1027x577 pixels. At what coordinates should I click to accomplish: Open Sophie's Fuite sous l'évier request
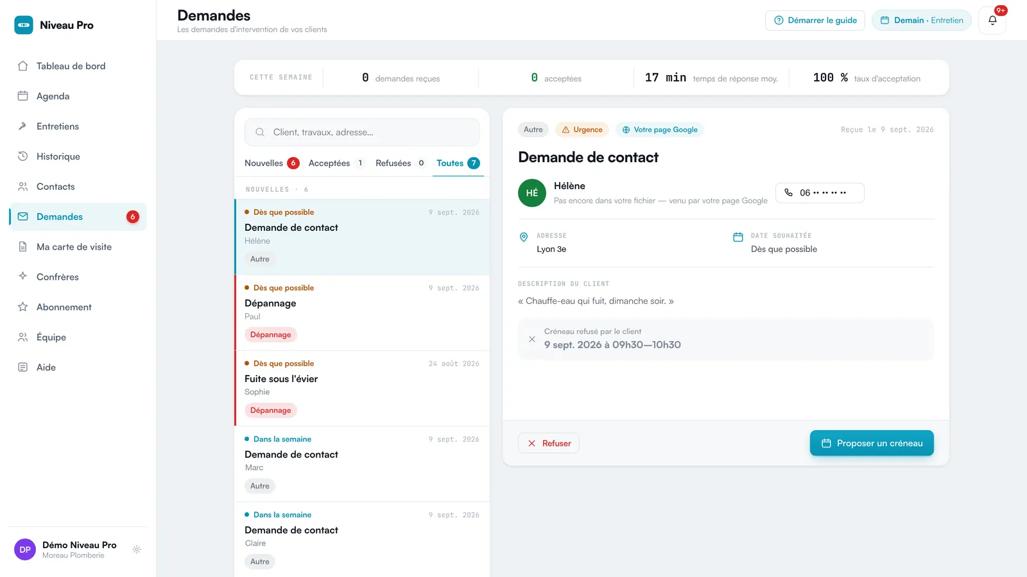click(x=362, y=389)
